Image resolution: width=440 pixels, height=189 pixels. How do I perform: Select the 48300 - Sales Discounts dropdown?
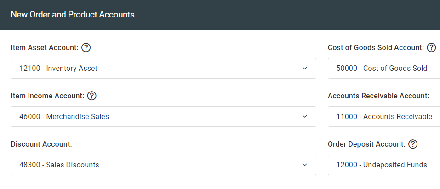(163, 165)
